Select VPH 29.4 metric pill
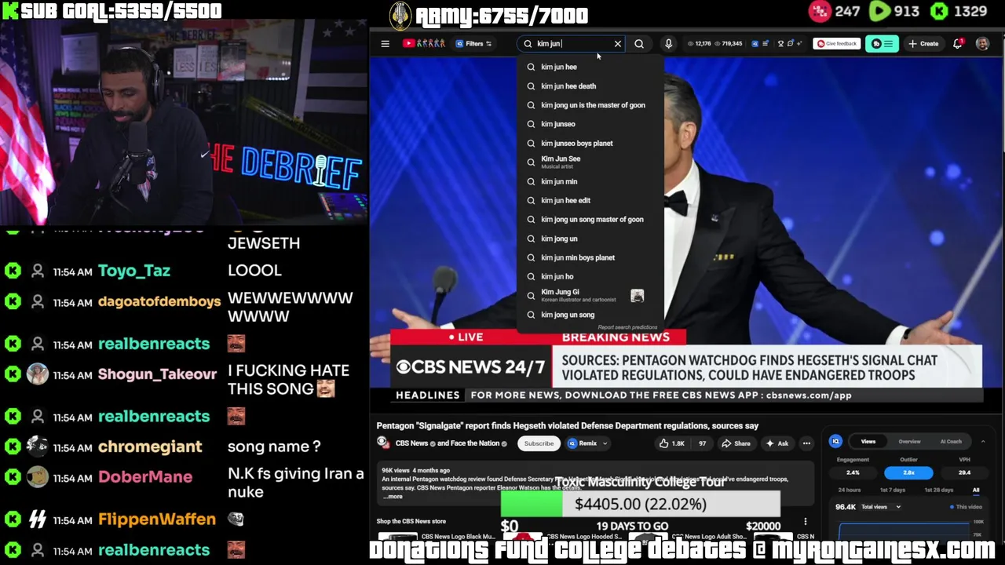This screenshot has height=565, width=1005. coord(964,472)
